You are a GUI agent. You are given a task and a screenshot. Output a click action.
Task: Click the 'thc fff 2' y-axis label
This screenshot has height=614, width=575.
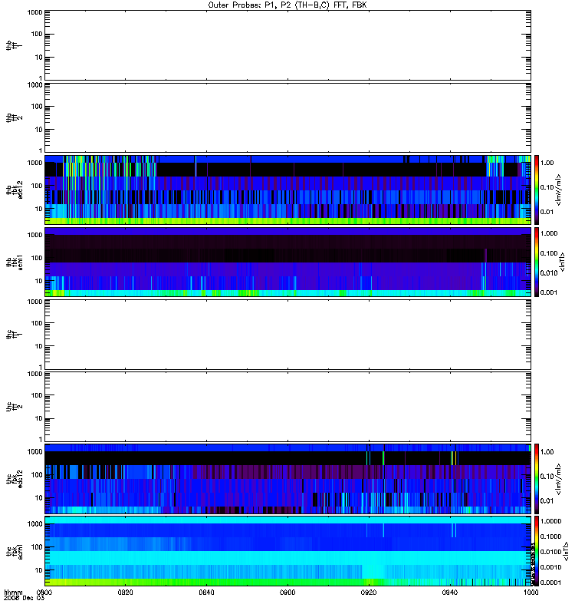coord(15,407)
